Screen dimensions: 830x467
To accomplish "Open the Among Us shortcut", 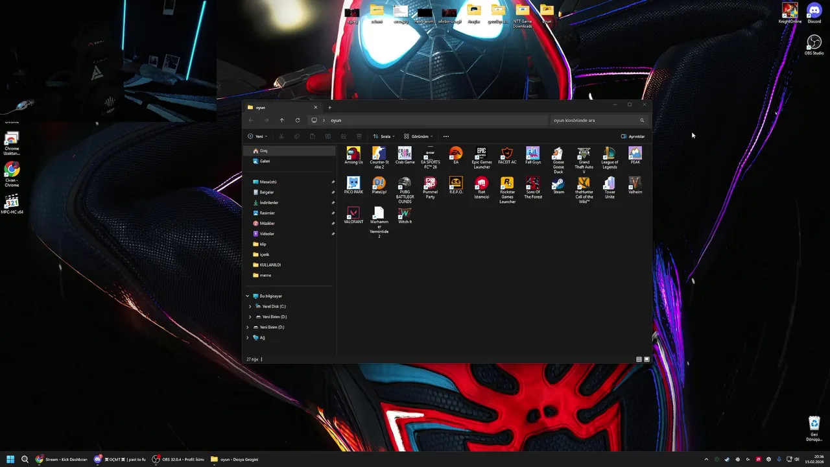I will click(353, 156).
